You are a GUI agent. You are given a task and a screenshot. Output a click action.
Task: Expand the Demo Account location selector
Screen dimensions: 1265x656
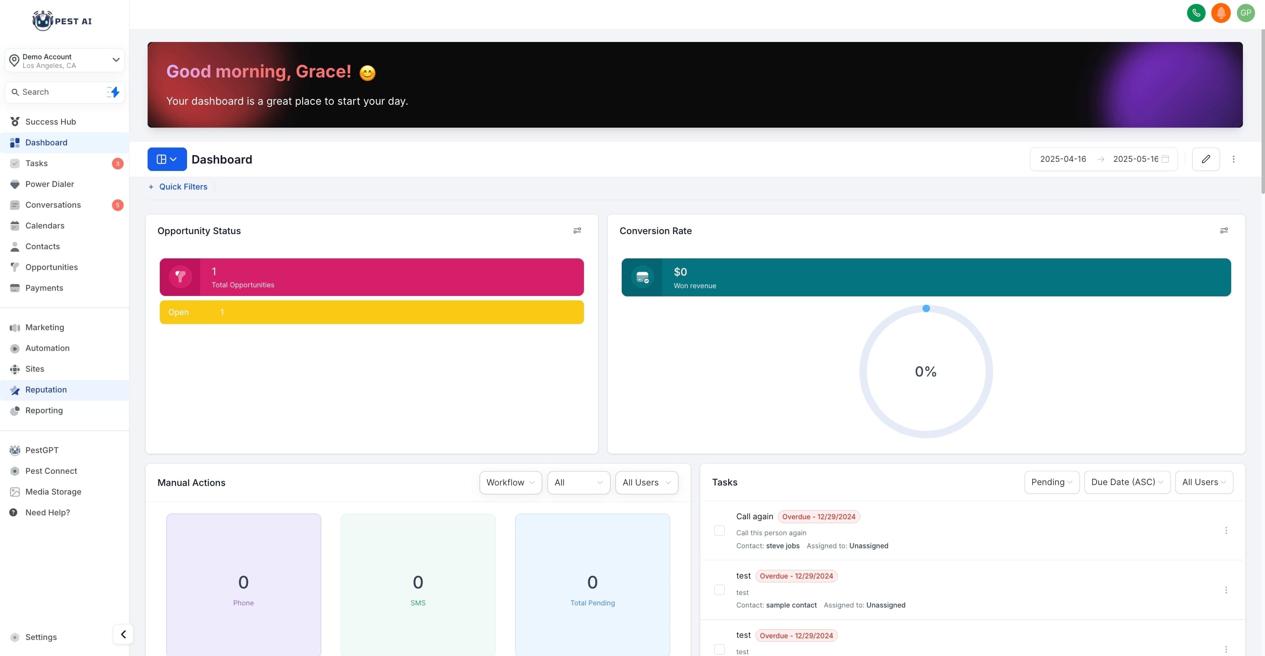pos(65,61)
